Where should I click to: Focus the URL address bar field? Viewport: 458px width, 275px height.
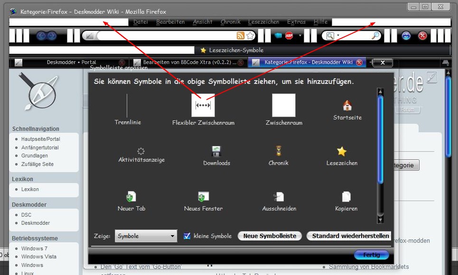(167, 36)
